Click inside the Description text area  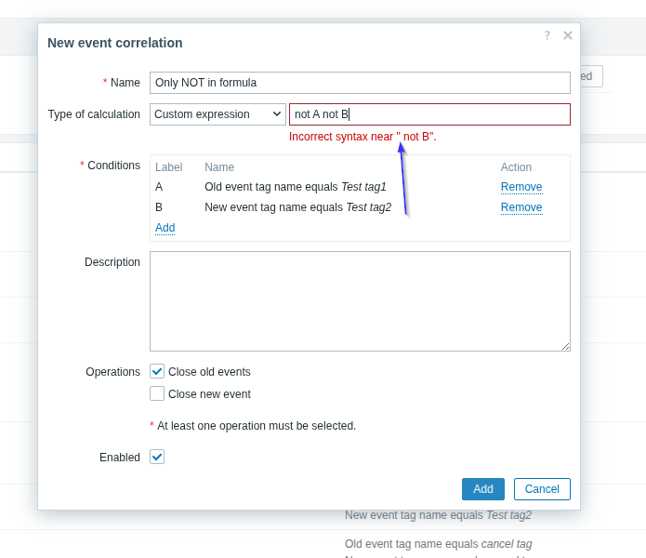360,300
